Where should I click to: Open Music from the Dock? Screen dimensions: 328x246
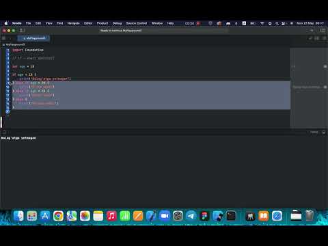tap(111, 216)
